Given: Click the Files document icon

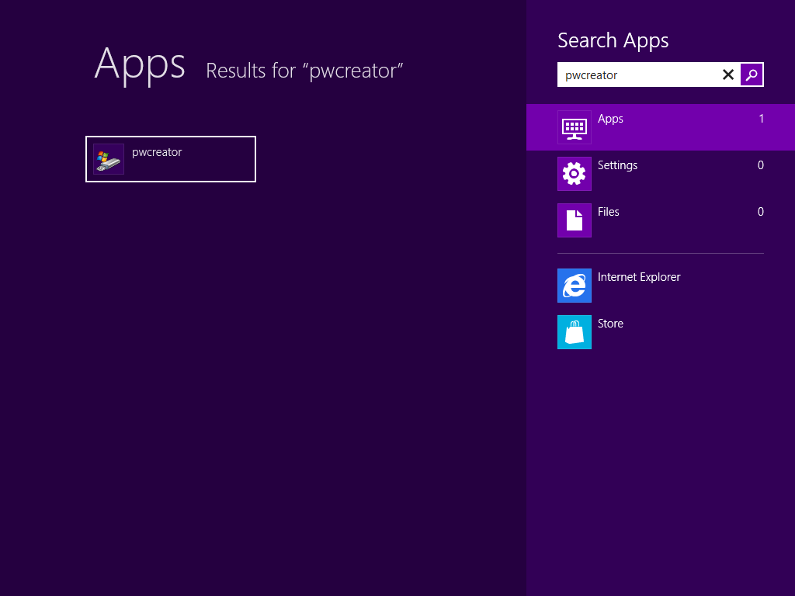Looking at the screenshot, I should [x=575, y=220].
